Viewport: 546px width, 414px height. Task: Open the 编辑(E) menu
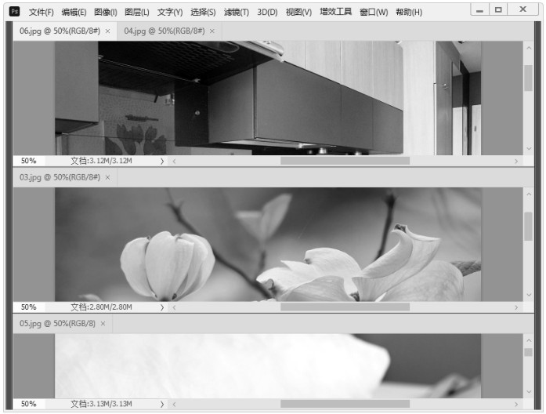74,13
